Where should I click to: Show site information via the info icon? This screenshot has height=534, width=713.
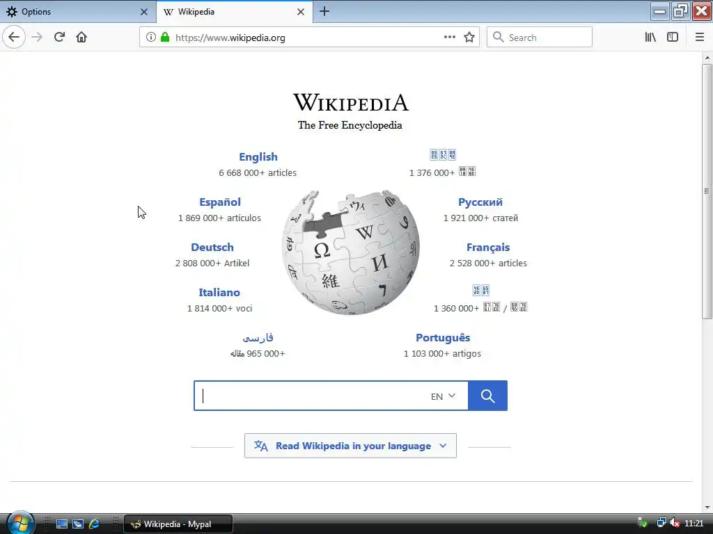[150, 38]
